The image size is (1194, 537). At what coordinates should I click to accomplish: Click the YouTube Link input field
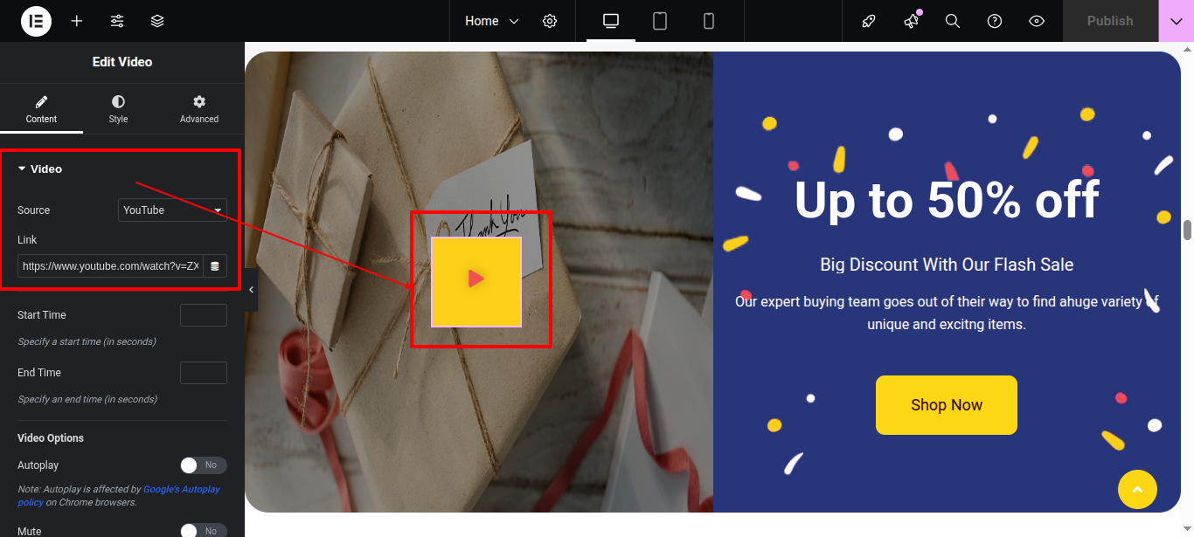pyautogui.click(x=110, y=265)
